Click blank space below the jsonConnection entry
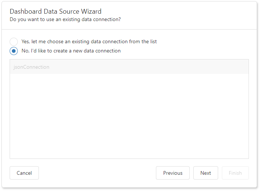Image resolution: width=260 pixels, height=191 pixels. click(129, 111)
